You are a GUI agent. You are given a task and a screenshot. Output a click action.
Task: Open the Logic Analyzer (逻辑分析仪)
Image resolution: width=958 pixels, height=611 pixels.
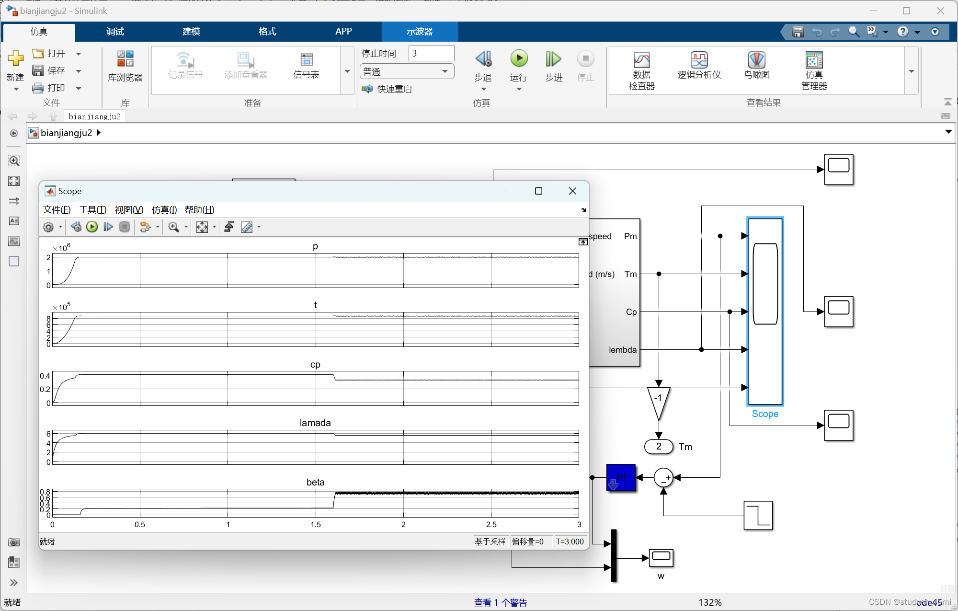pyautogui.click(x=699, y=65)
